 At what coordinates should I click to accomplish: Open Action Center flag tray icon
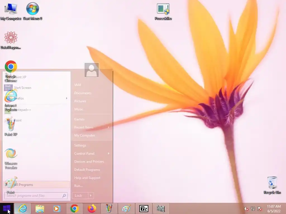(x=260, y=209)
